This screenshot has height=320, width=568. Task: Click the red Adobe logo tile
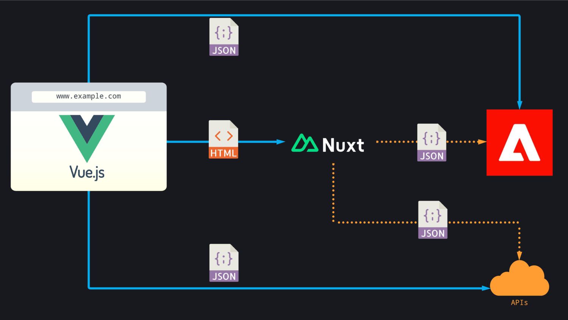[x=520, y=143]
